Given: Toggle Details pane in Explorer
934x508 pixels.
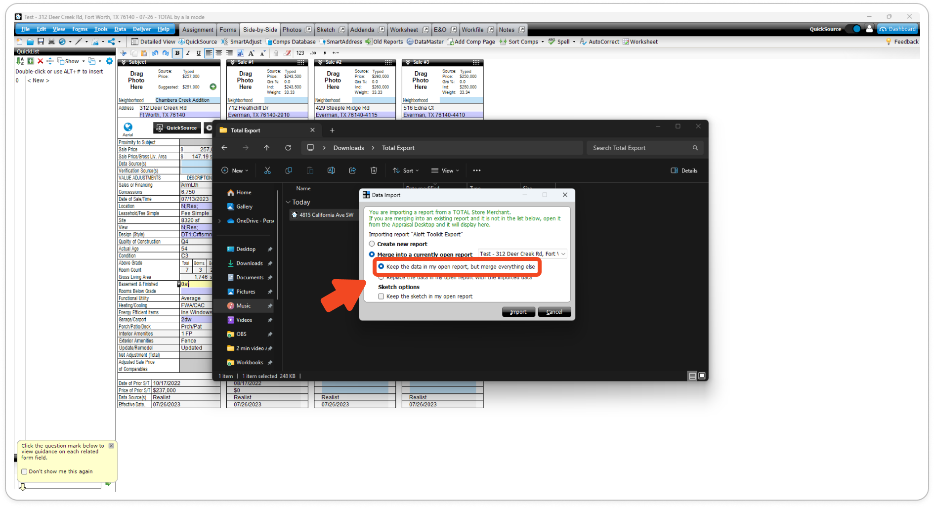Looking at the screenshot, I should pyautogui.click(x=684, y=170).
